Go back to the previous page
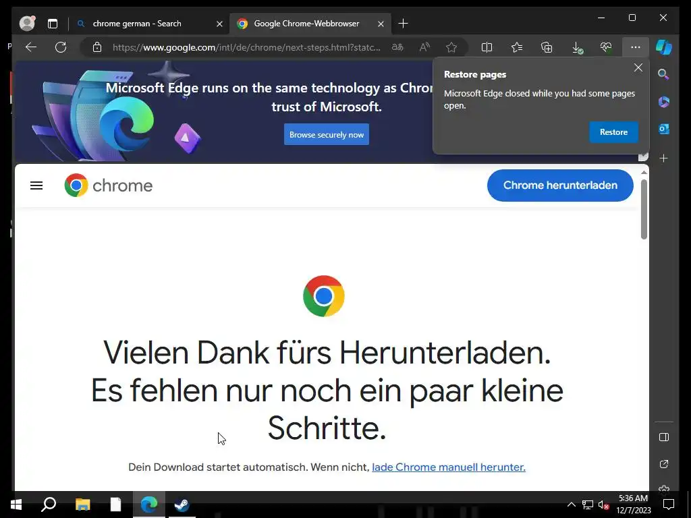The image size is (691, 518). coord(31,47)
